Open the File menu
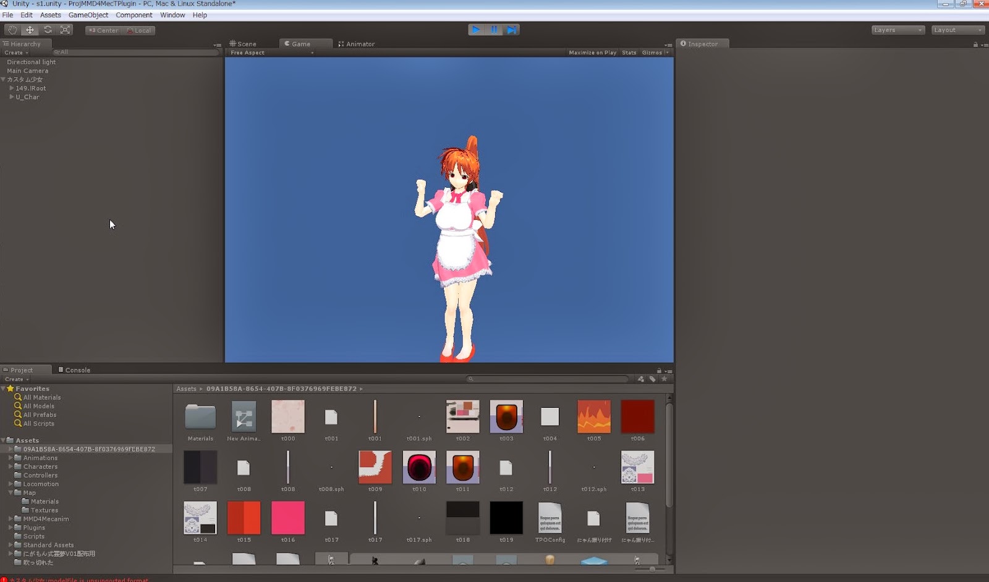The height and width of the screenshot is (582, 989). 7,15
